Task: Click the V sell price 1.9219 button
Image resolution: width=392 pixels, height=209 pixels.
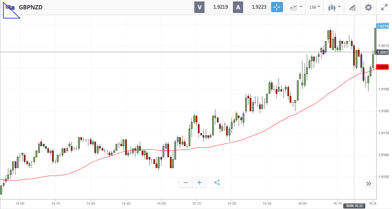Action: click(212, 7)
